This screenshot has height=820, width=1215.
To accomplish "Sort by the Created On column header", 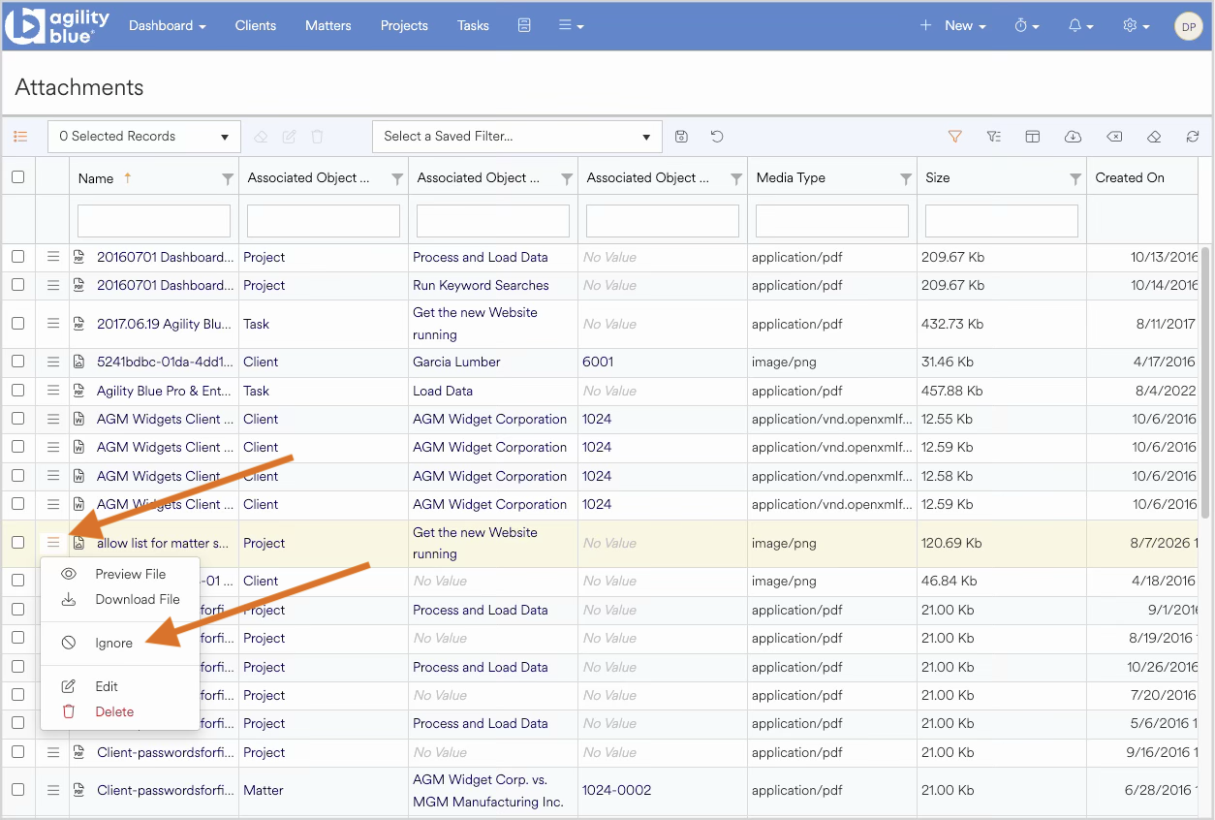I will click(1130, 178).
